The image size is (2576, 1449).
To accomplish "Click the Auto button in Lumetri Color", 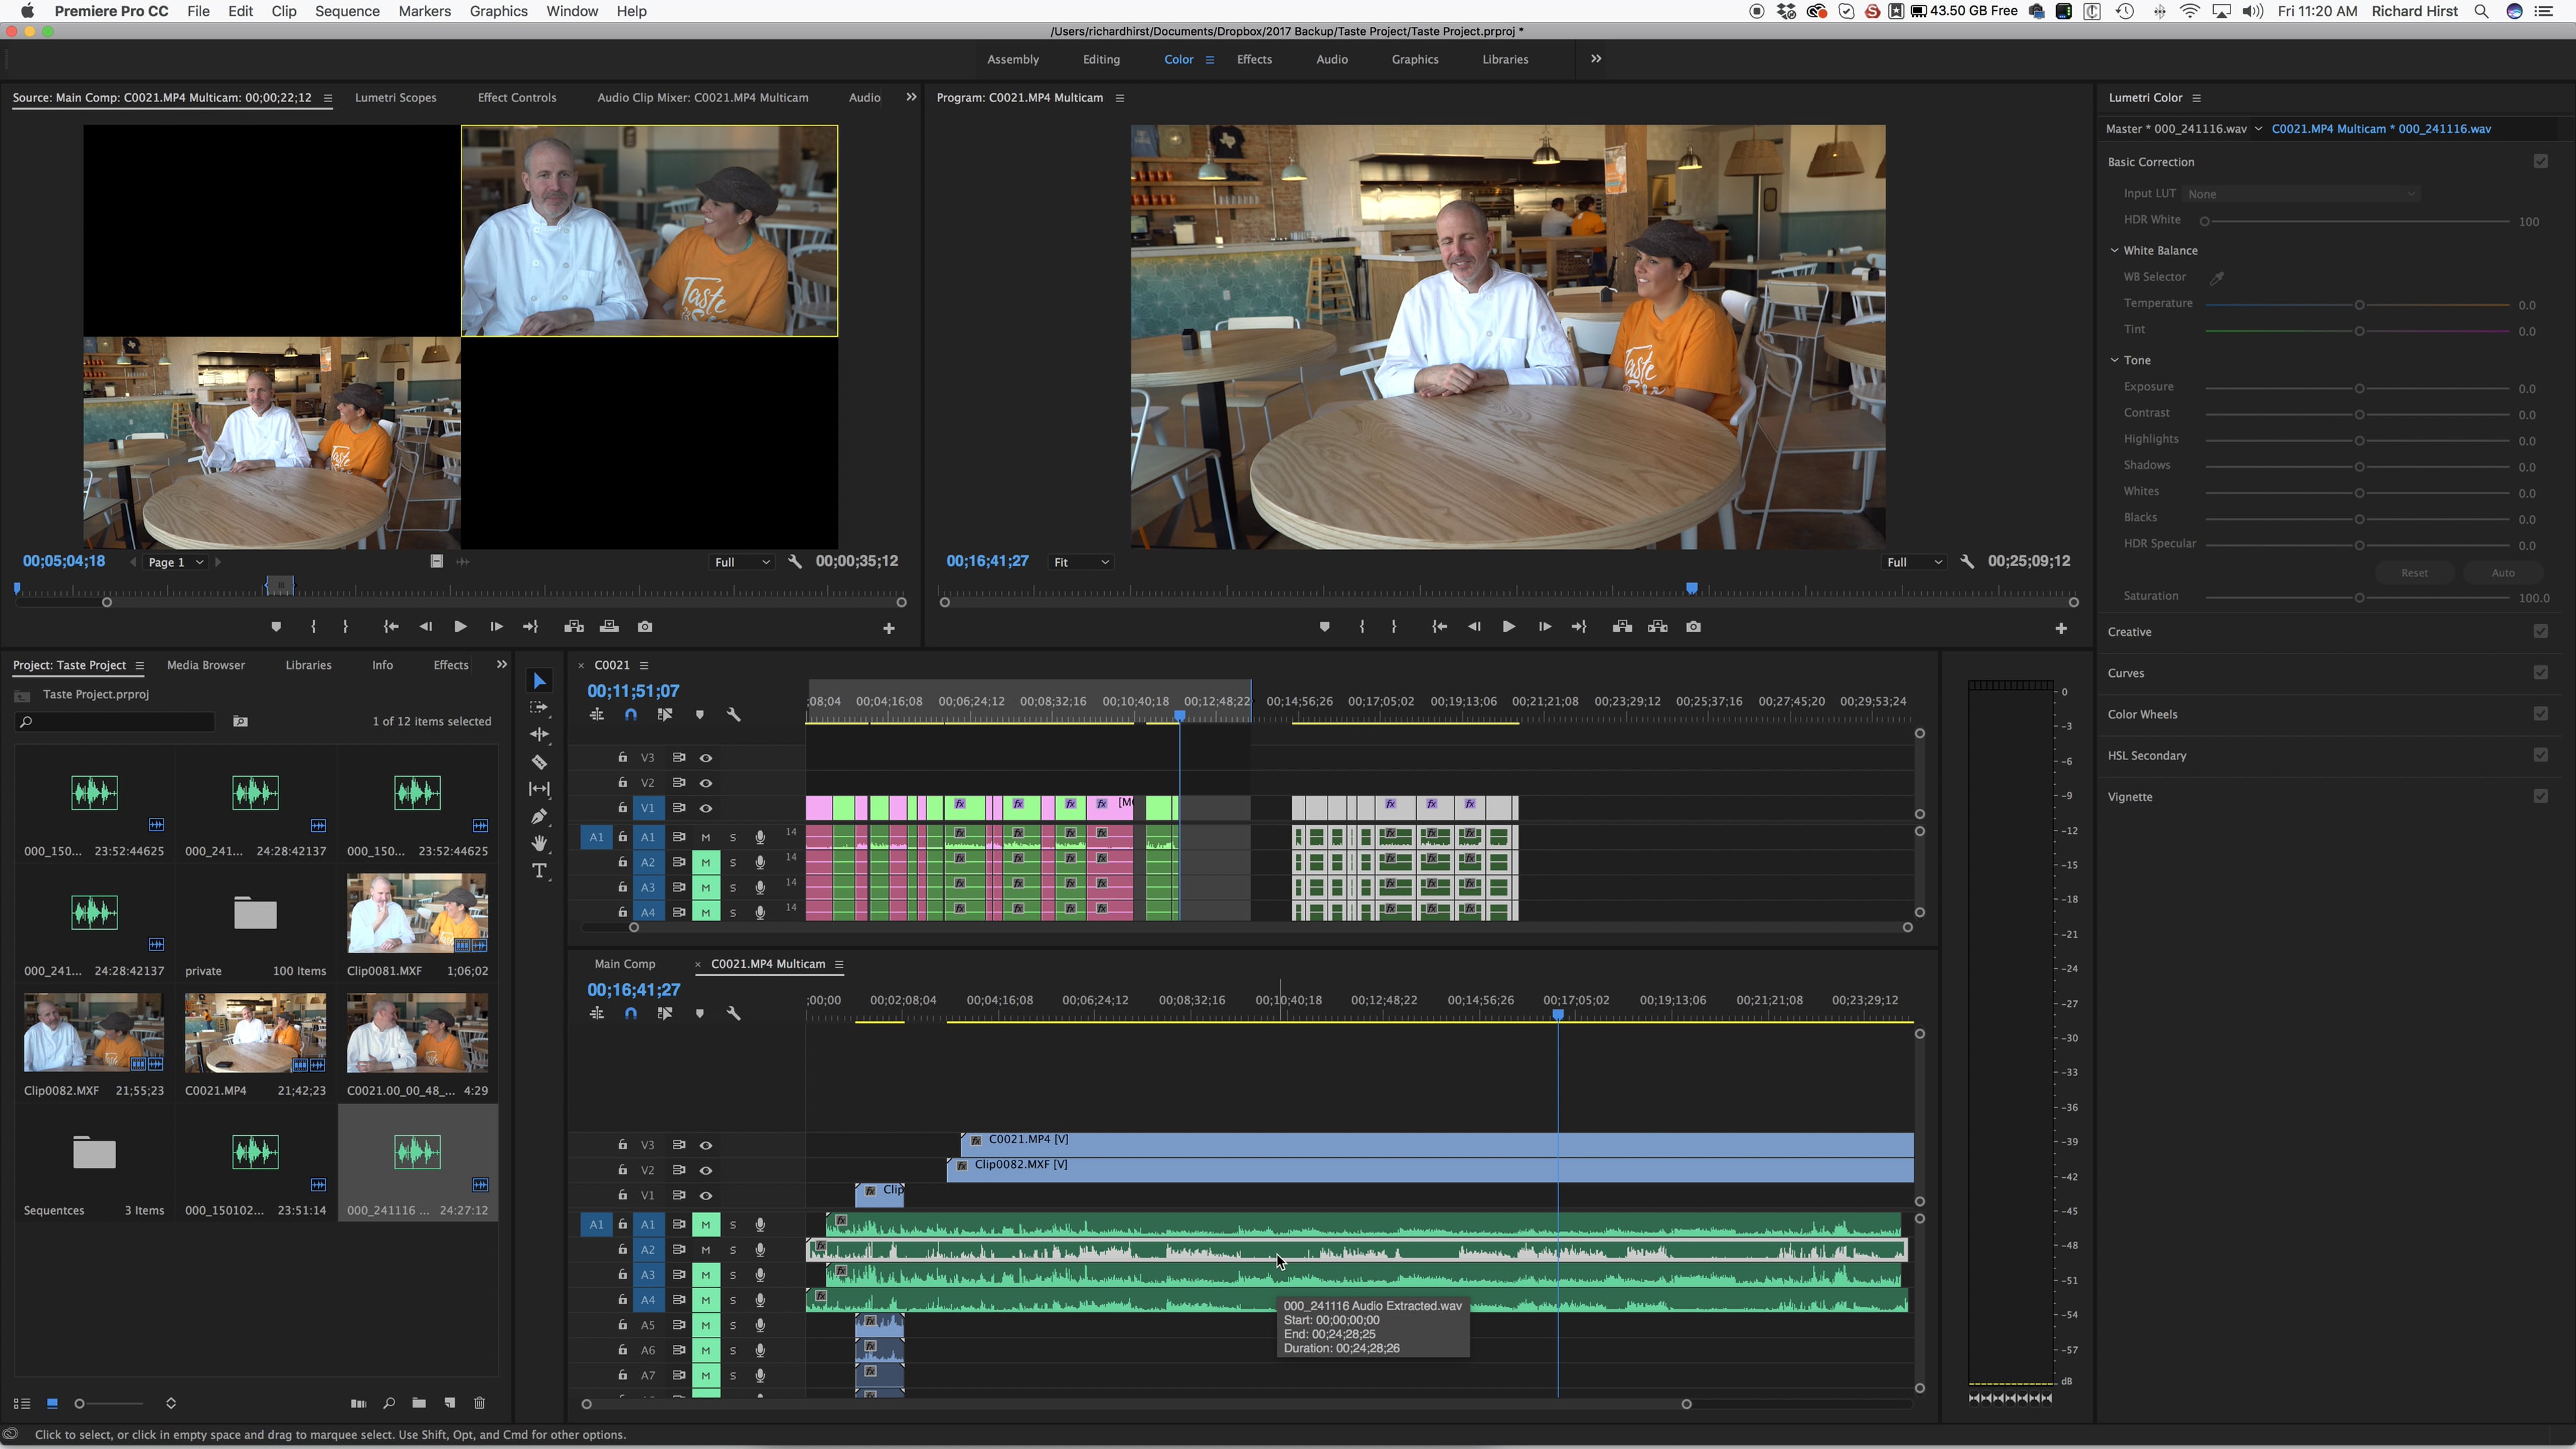I will point(2504,572).
